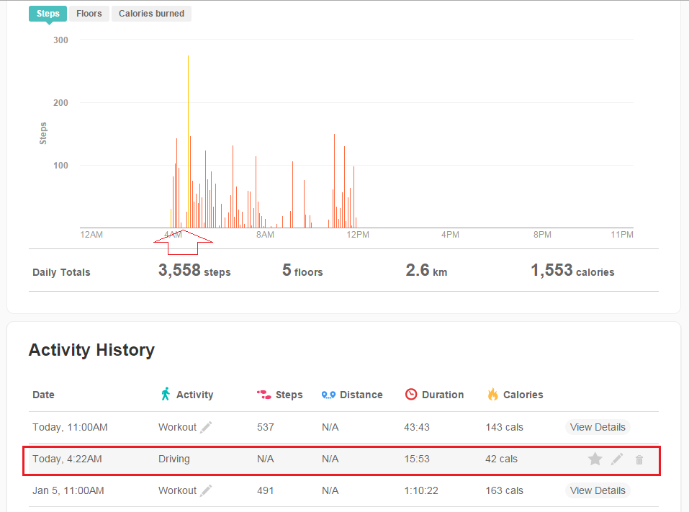Click the blue Distance column icon
This screenshot has width=689, height=512.
tap(328, 395)
